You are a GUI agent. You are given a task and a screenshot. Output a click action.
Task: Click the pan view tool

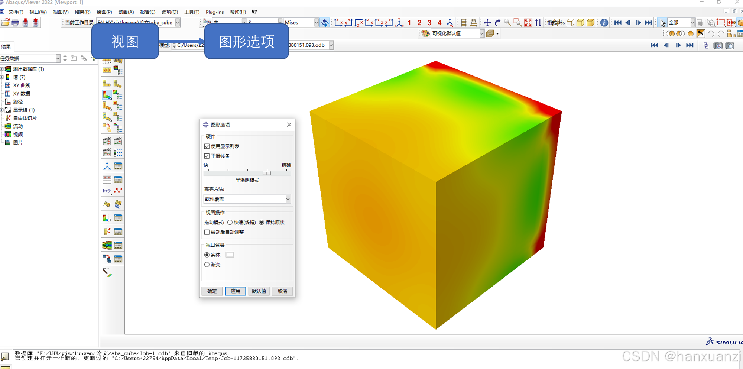coord(487,23)
